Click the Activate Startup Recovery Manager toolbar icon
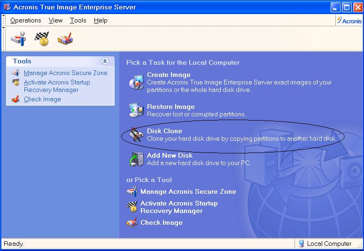Image resolution: width=364 pixels, height=251 pixels. 42,38
